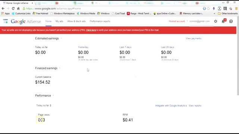Screen dimensions: 239x134
Task: Open the Today so far period dropdown
Action: (44, 105)
